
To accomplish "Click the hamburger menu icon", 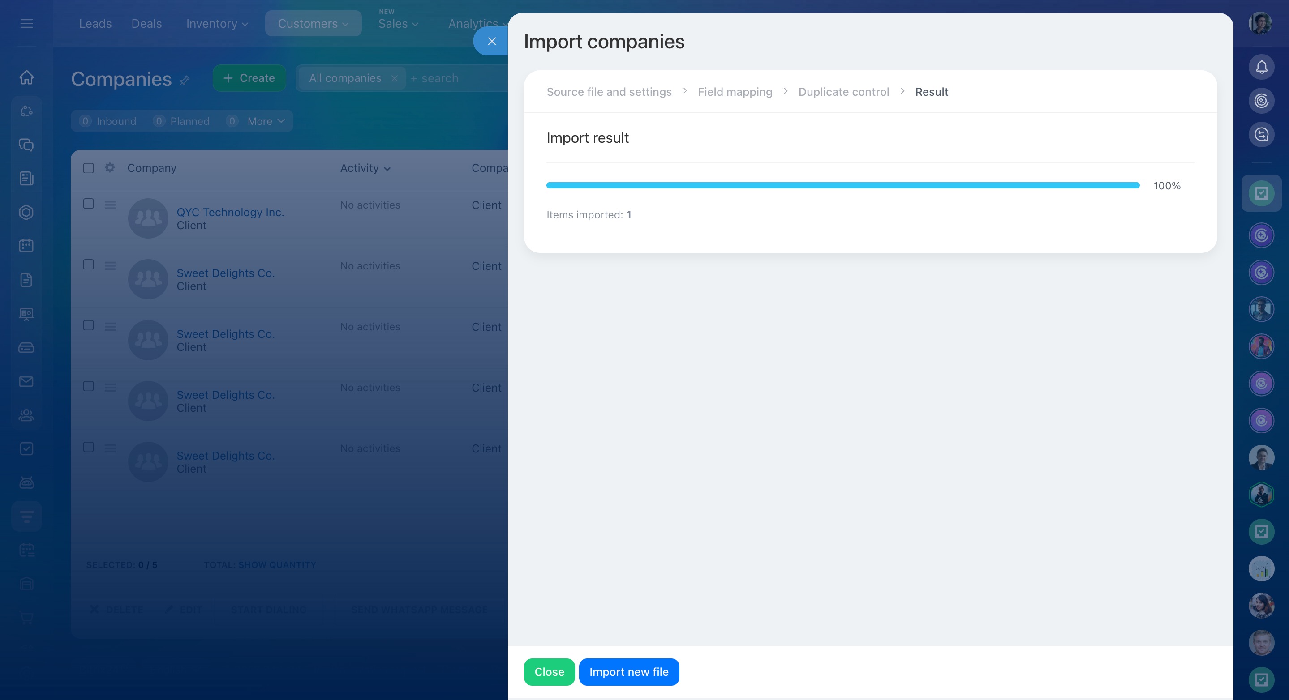I will [26, 24].
